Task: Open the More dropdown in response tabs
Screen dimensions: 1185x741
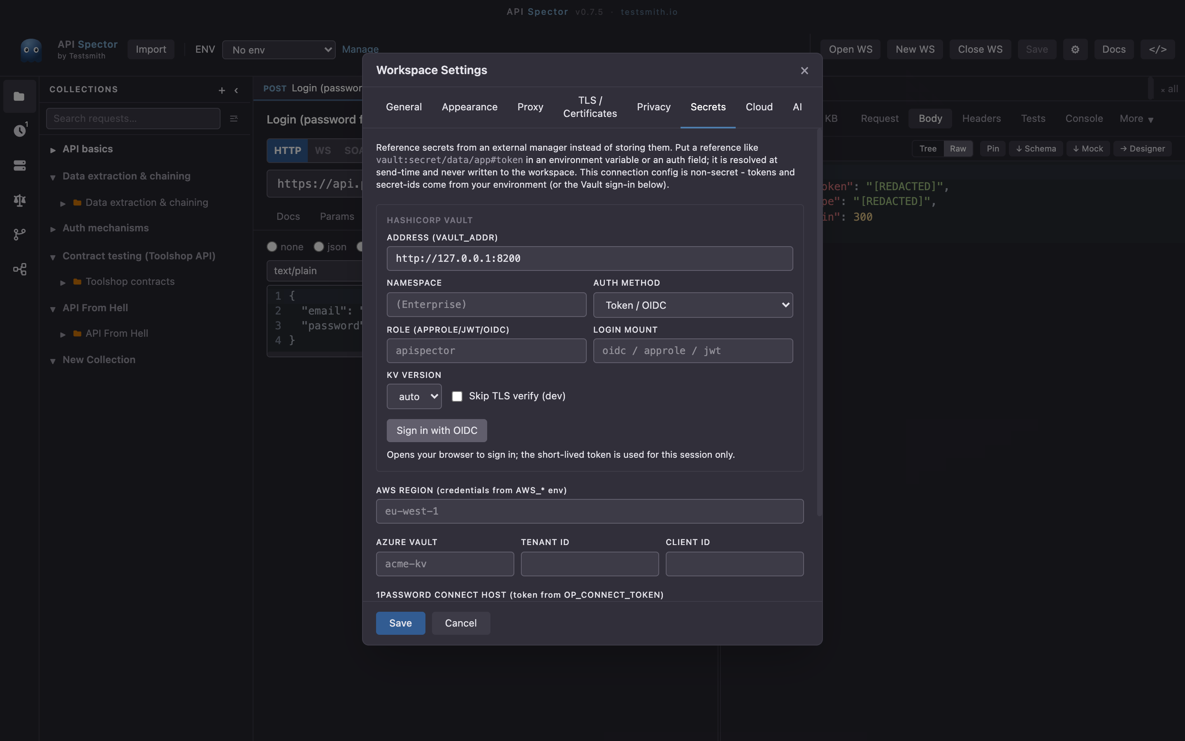Action: coord(1136,119)
